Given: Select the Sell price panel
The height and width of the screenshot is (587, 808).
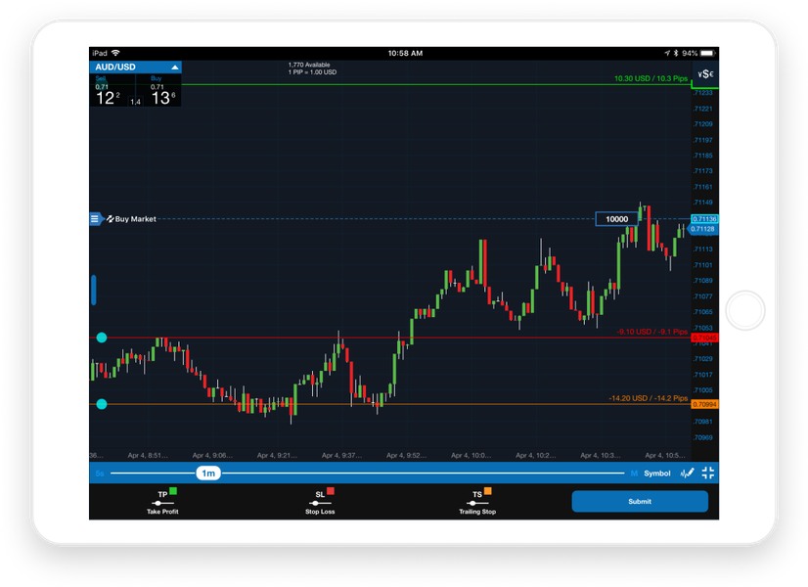Looking at the screenshot, I should tap(112, 92).
